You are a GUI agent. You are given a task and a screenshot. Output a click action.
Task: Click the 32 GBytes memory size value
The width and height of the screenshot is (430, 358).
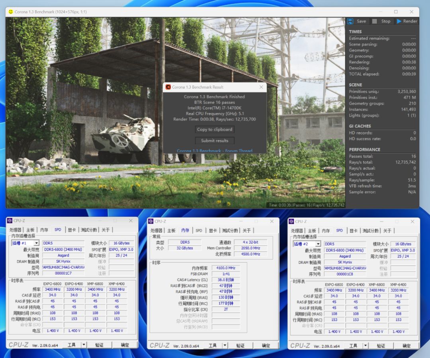[185, 248]
